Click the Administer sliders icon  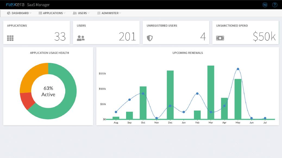(99, 13)
